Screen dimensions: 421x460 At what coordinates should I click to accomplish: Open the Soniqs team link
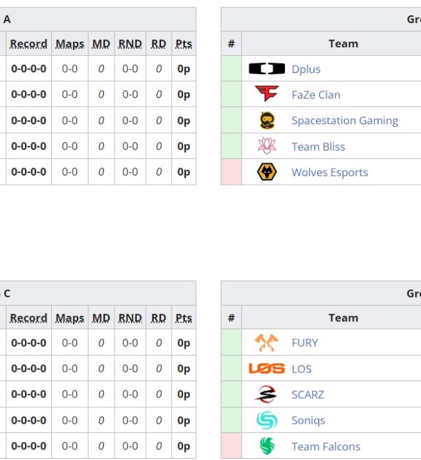click(x=308, y=420)
